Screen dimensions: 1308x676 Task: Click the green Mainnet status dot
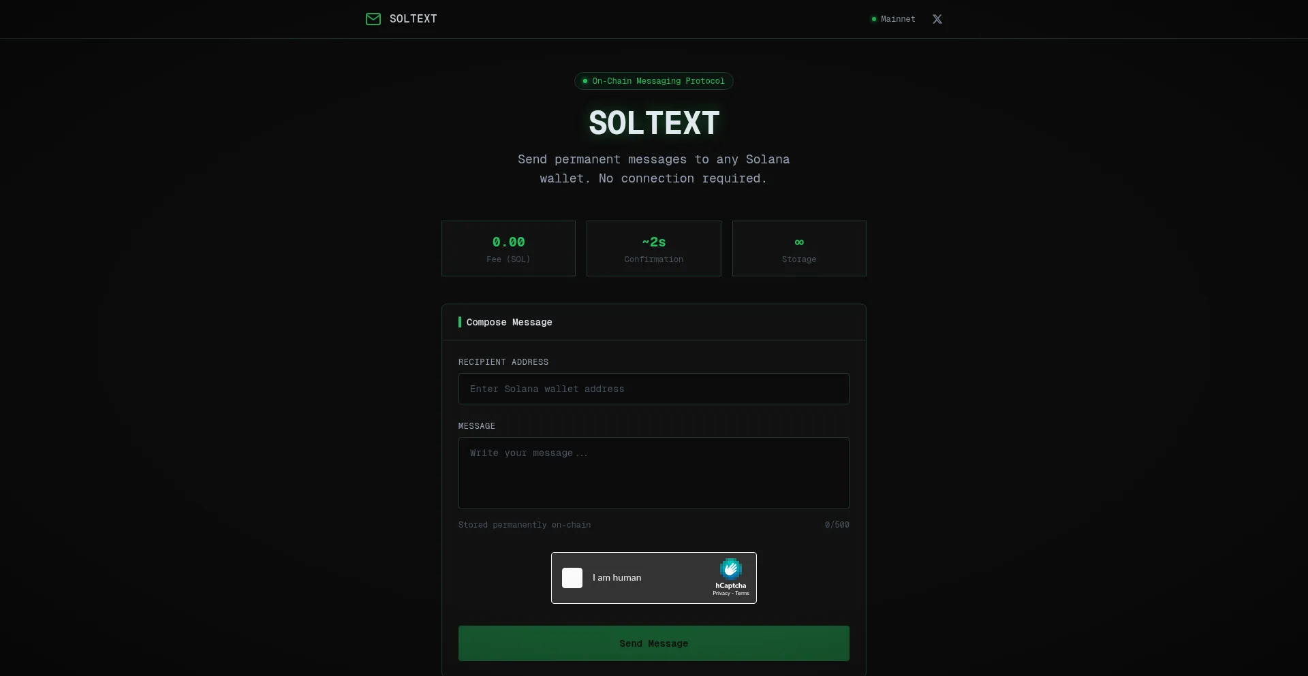[x=874, y=19]
